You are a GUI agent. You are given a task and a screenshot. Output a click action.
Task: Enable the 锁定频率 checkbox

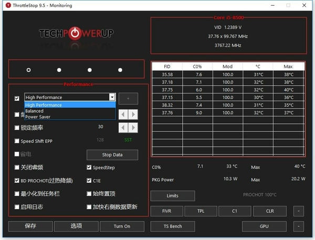[17, 128]
